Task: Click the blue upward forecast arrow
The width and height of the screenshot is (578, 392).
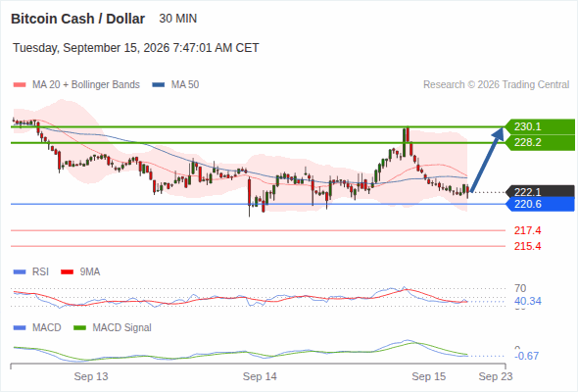Action: point(487,160)
